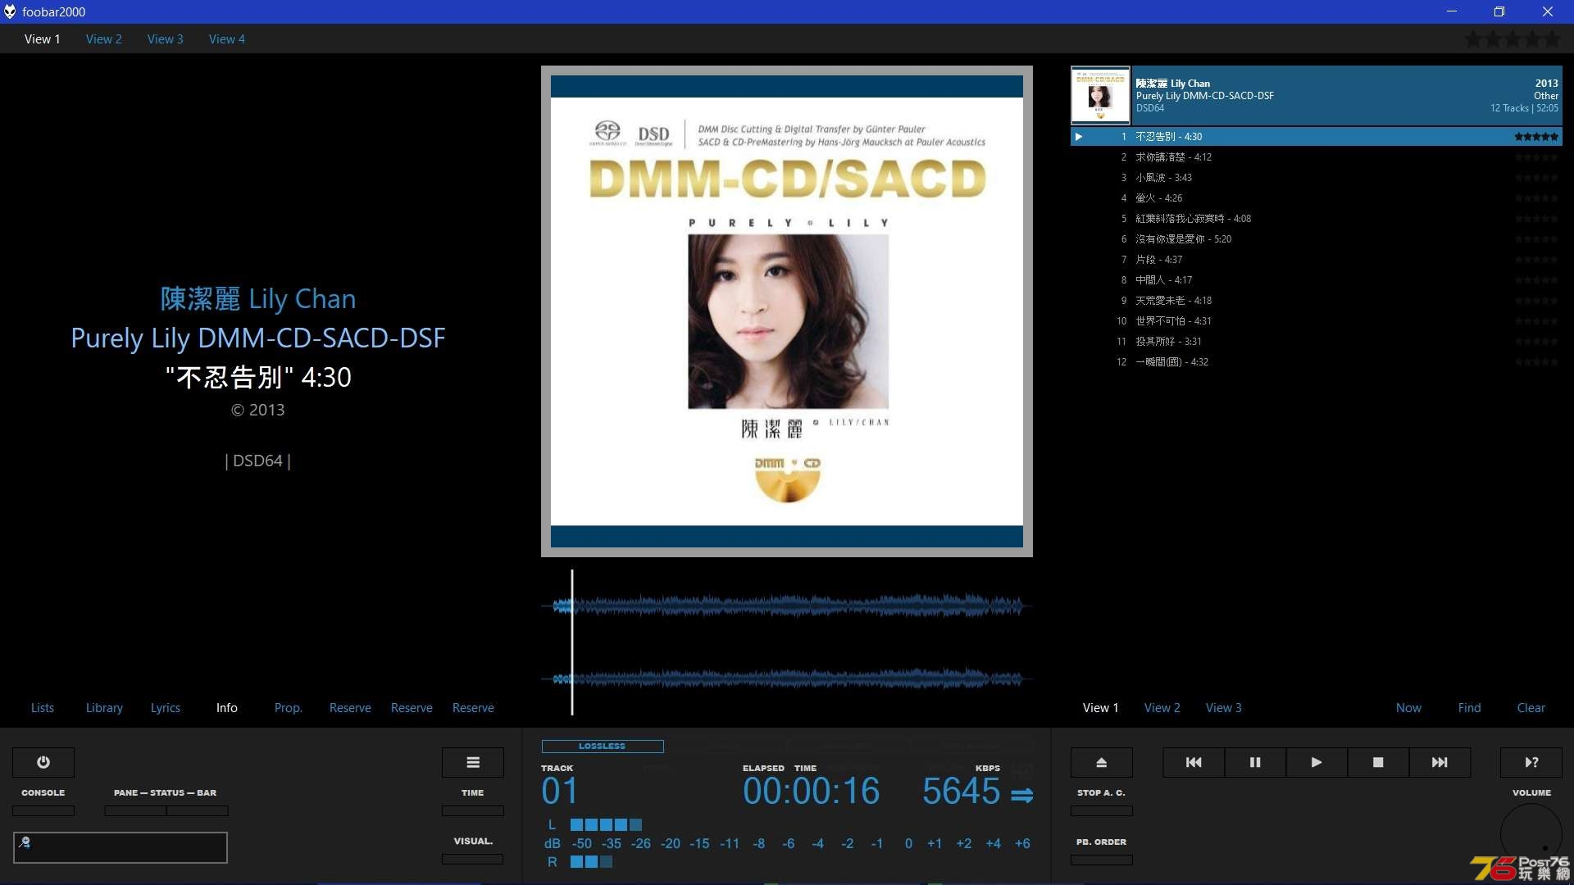
Task: Select track 12 一瞬間(國)
Action: tap(1317, 362)
